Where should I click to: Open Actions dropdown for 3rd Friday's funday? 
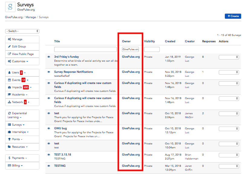(229, 57)
